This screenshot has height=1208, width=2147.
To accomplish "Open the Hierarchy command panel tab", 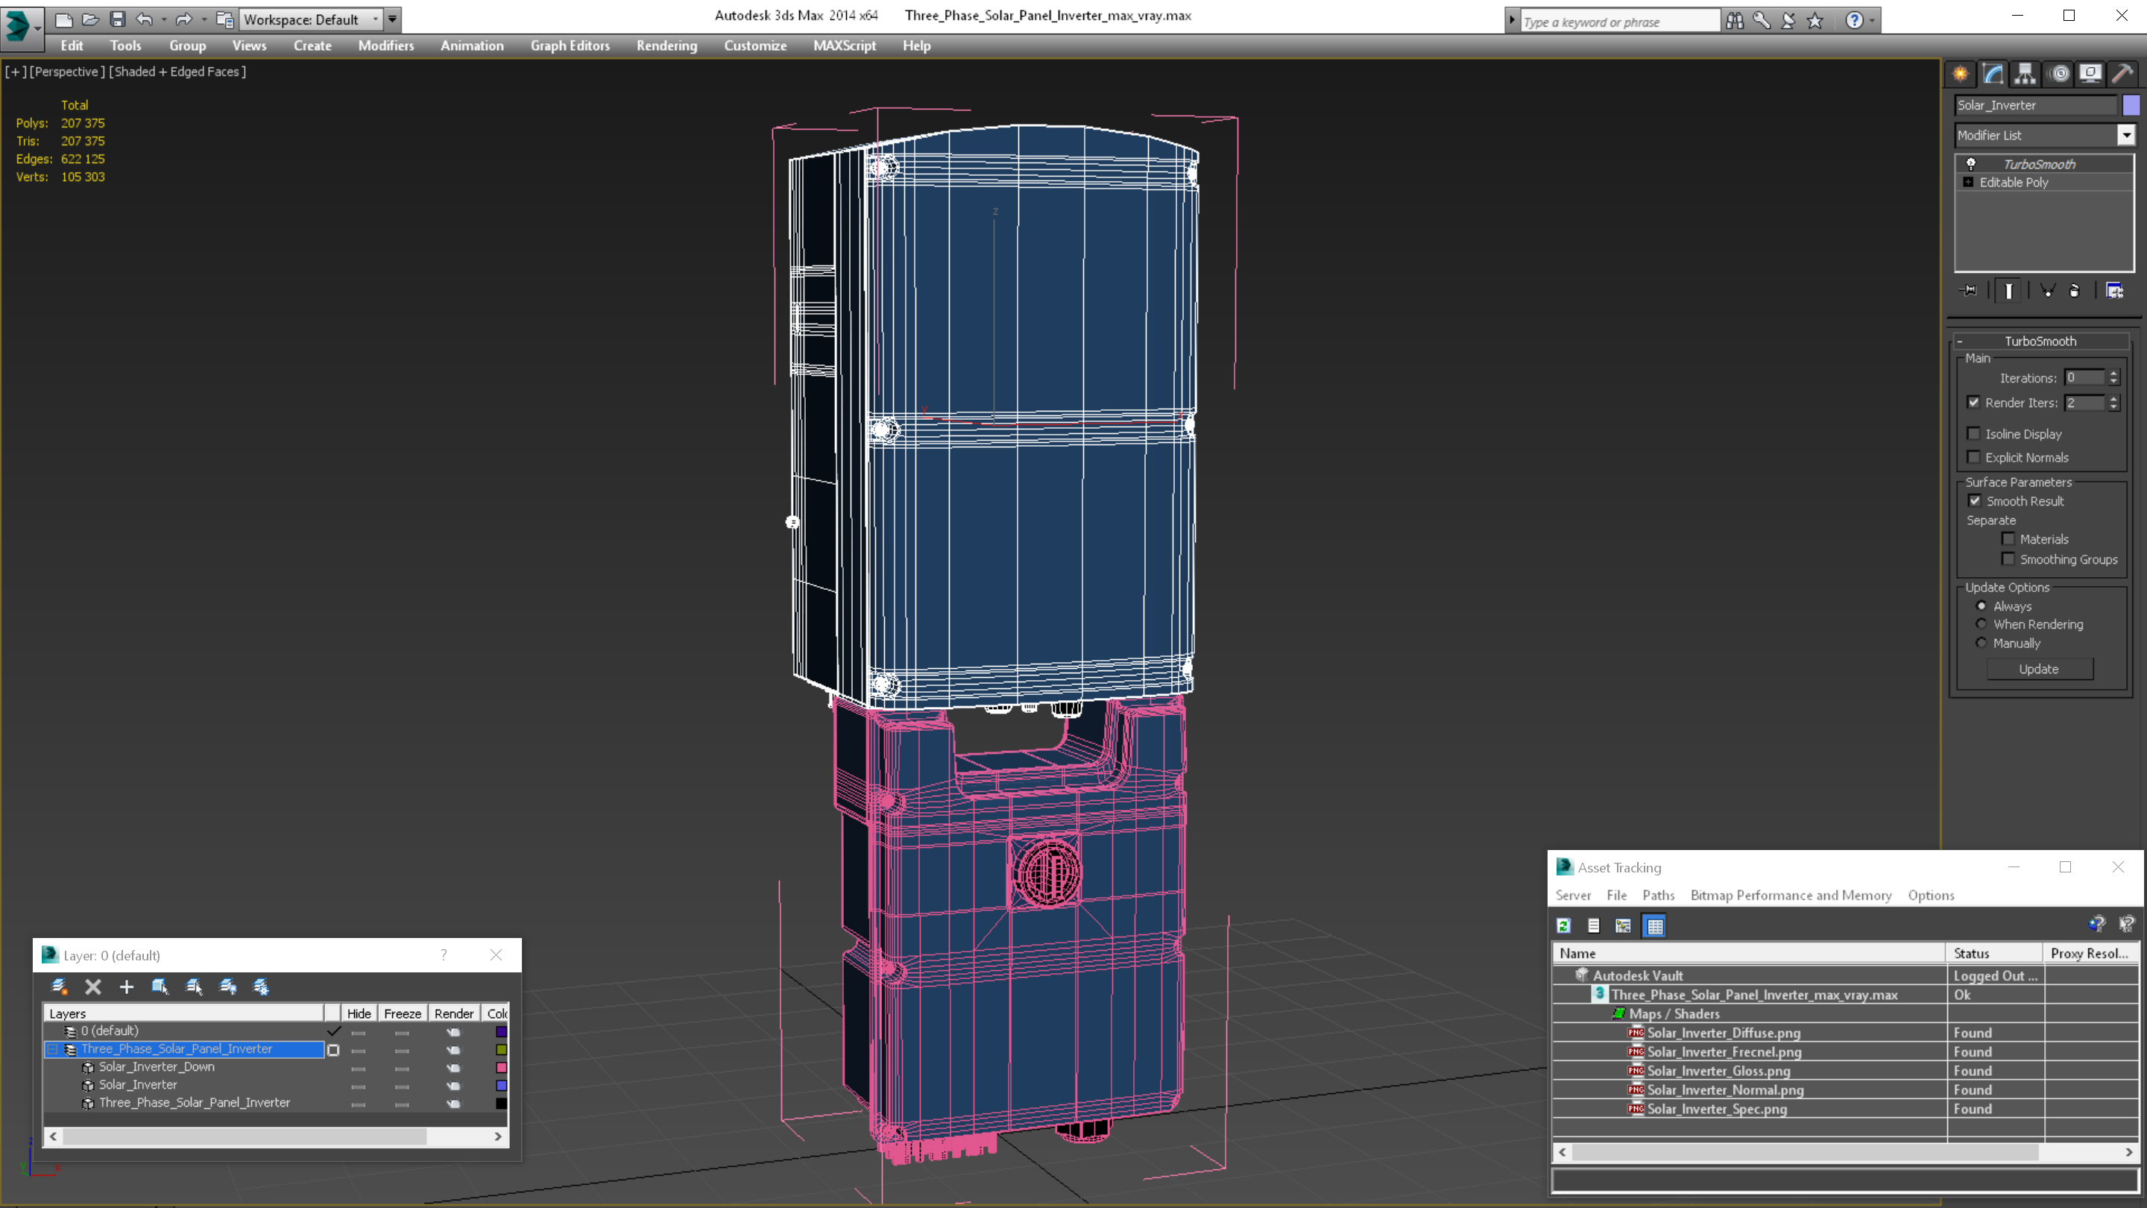I will 2025,73.
